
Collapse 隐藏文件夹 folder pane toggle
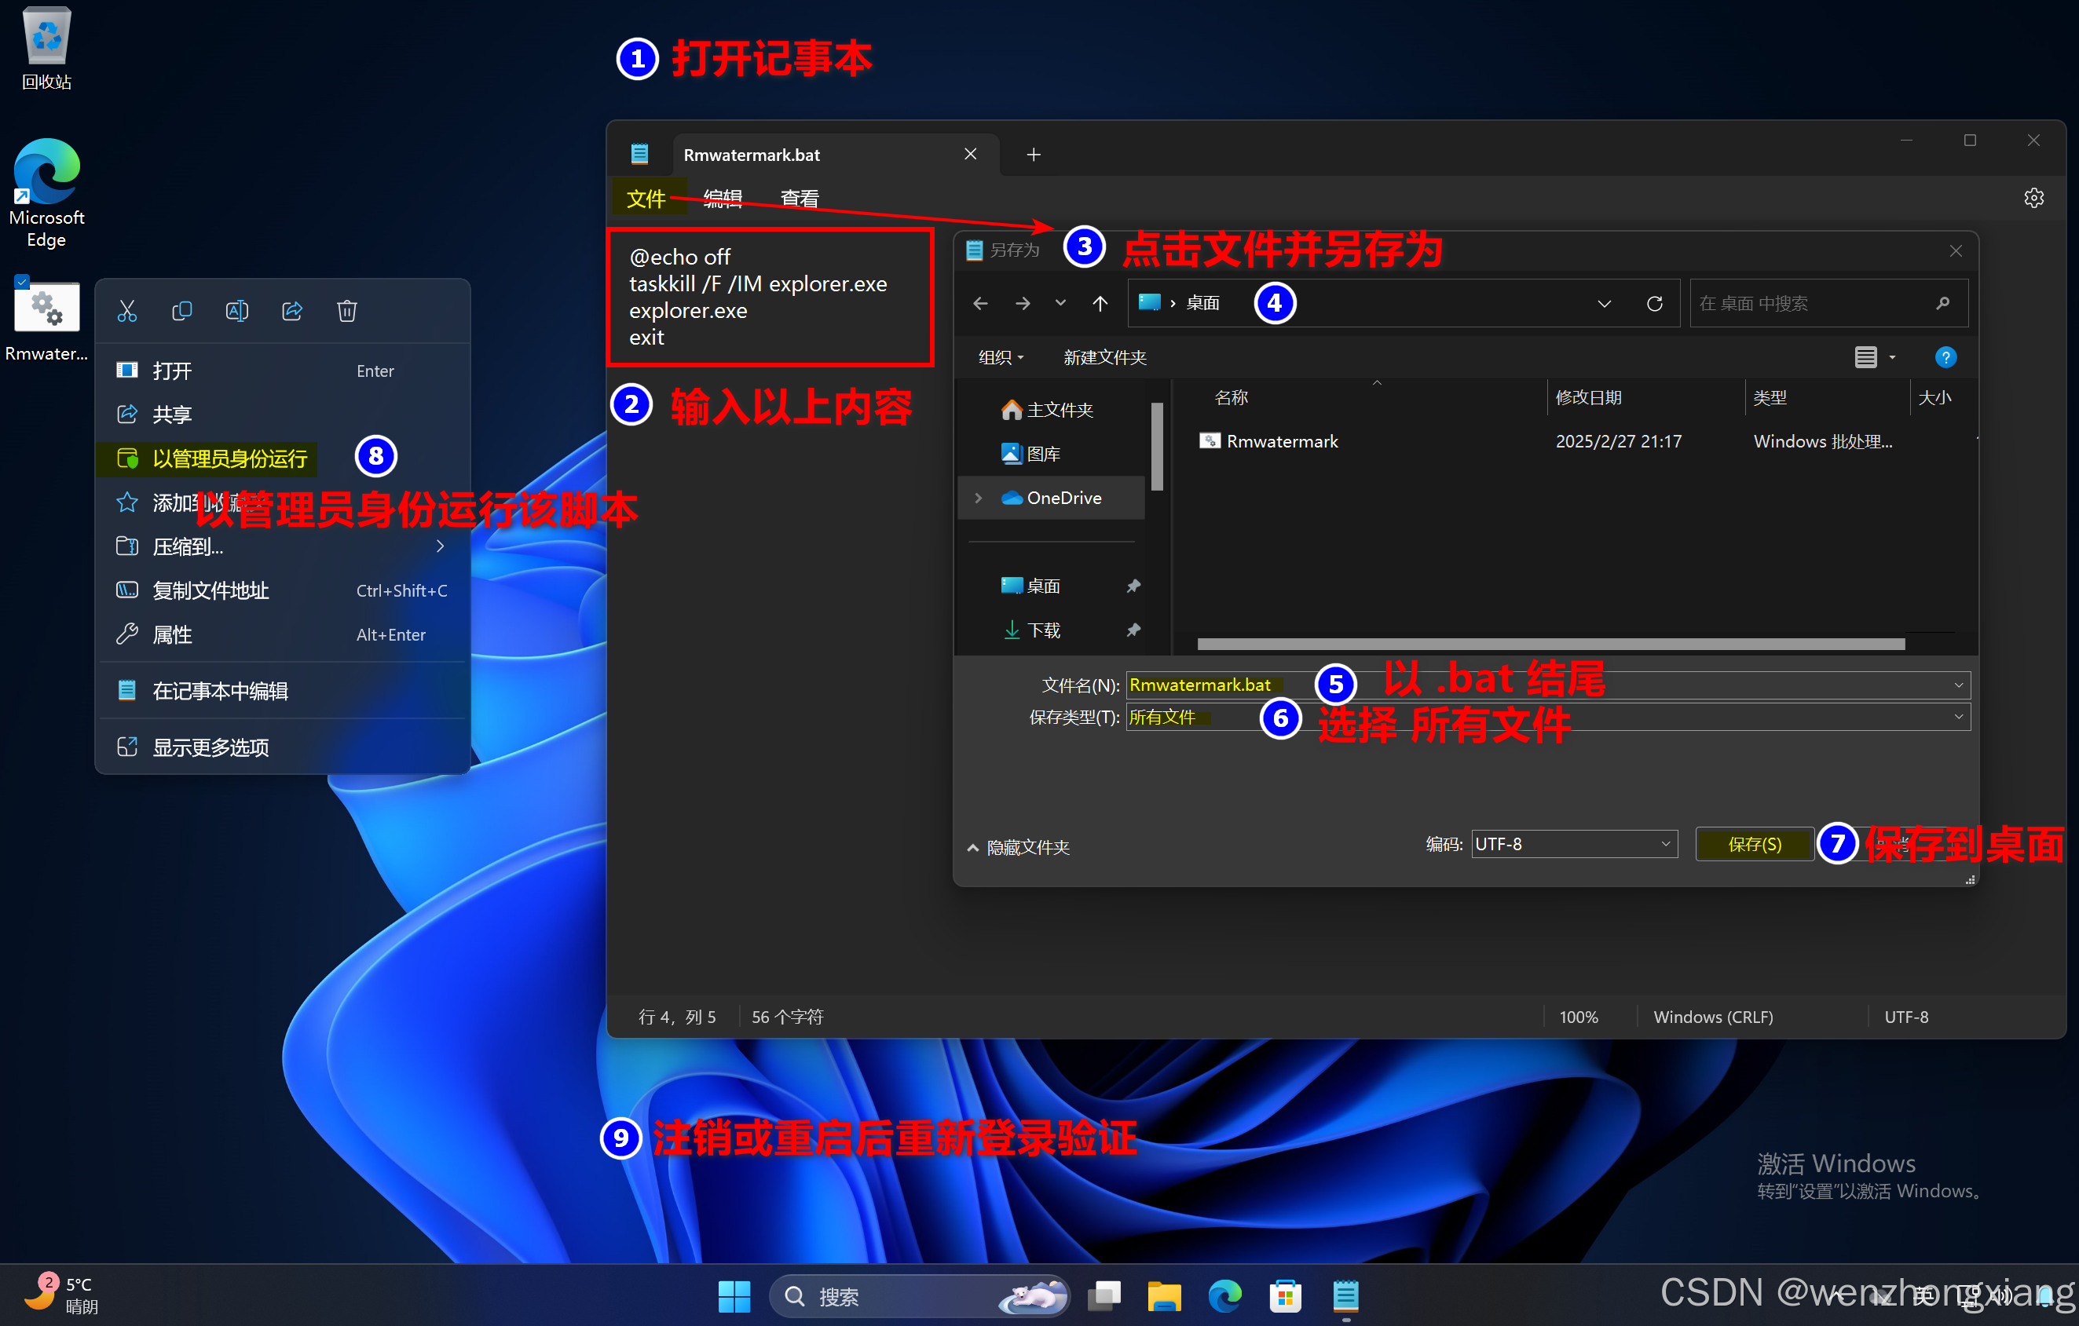pyautogui.click(x=1019, y=848)
